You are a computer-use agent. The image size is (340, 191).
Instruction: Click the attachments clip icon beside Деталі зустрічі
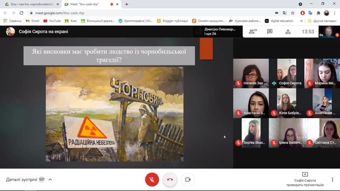(42, 179)
